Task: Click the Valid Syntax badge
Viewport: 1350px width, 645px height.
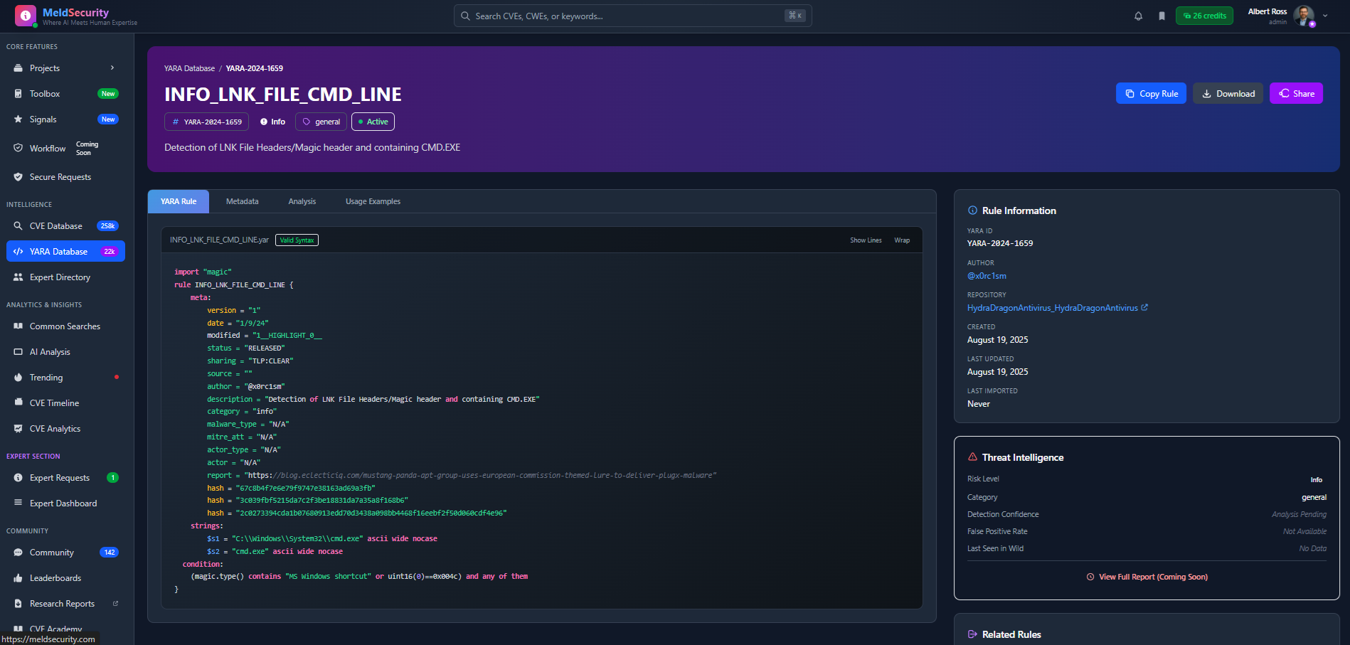Action: click(297, 240)
